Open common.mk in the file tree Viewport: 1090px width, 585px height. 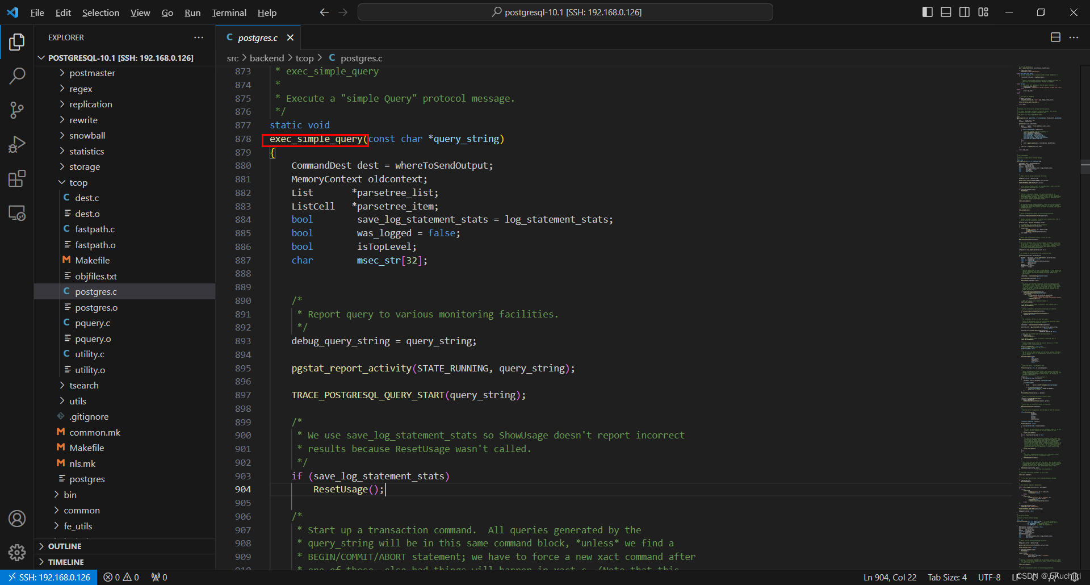pyautogui.click(x=95, y=433)
